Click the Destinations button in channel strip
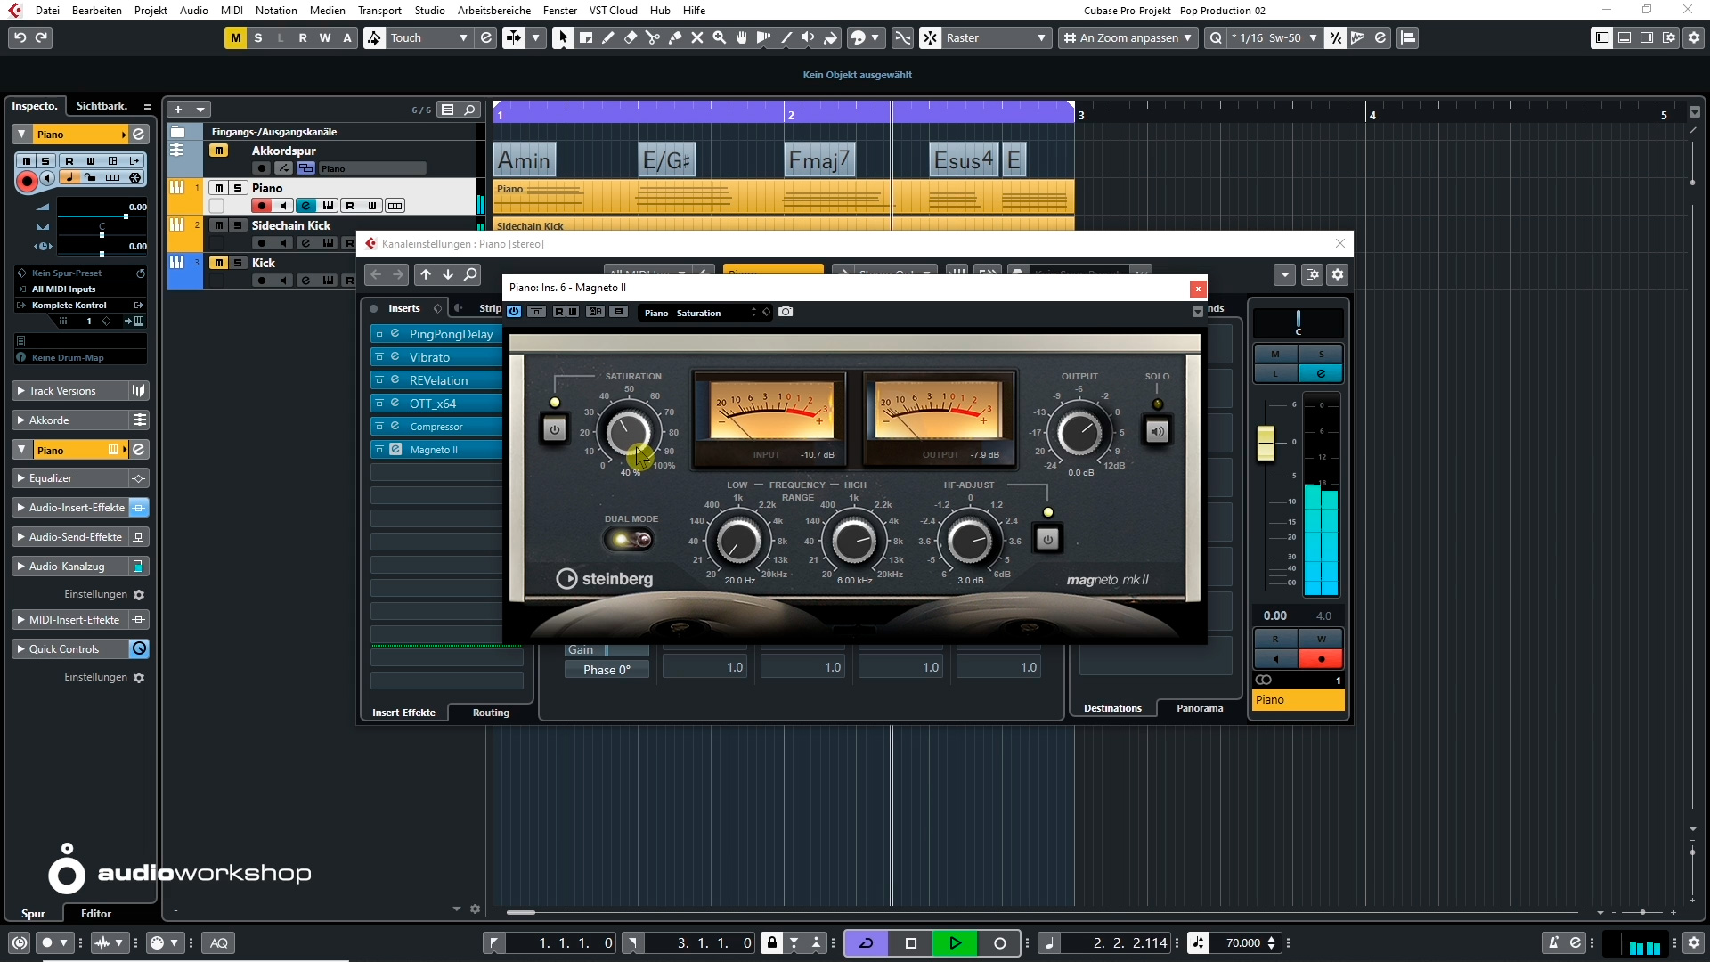Image resolution: width=1710 pixels, height=962 pixels. click(x=1112, y=707)
